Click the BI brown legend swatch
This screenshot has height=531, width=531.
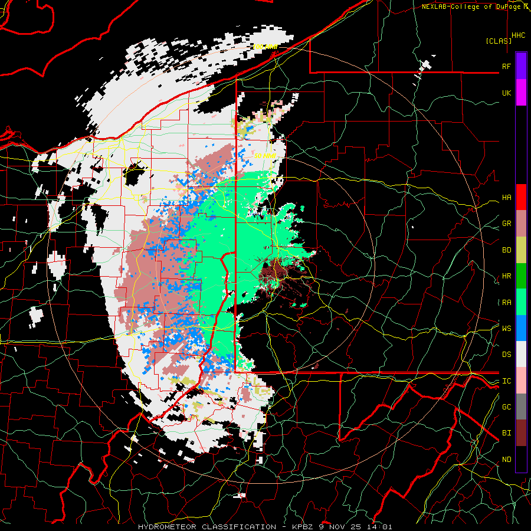coord(521,433)
